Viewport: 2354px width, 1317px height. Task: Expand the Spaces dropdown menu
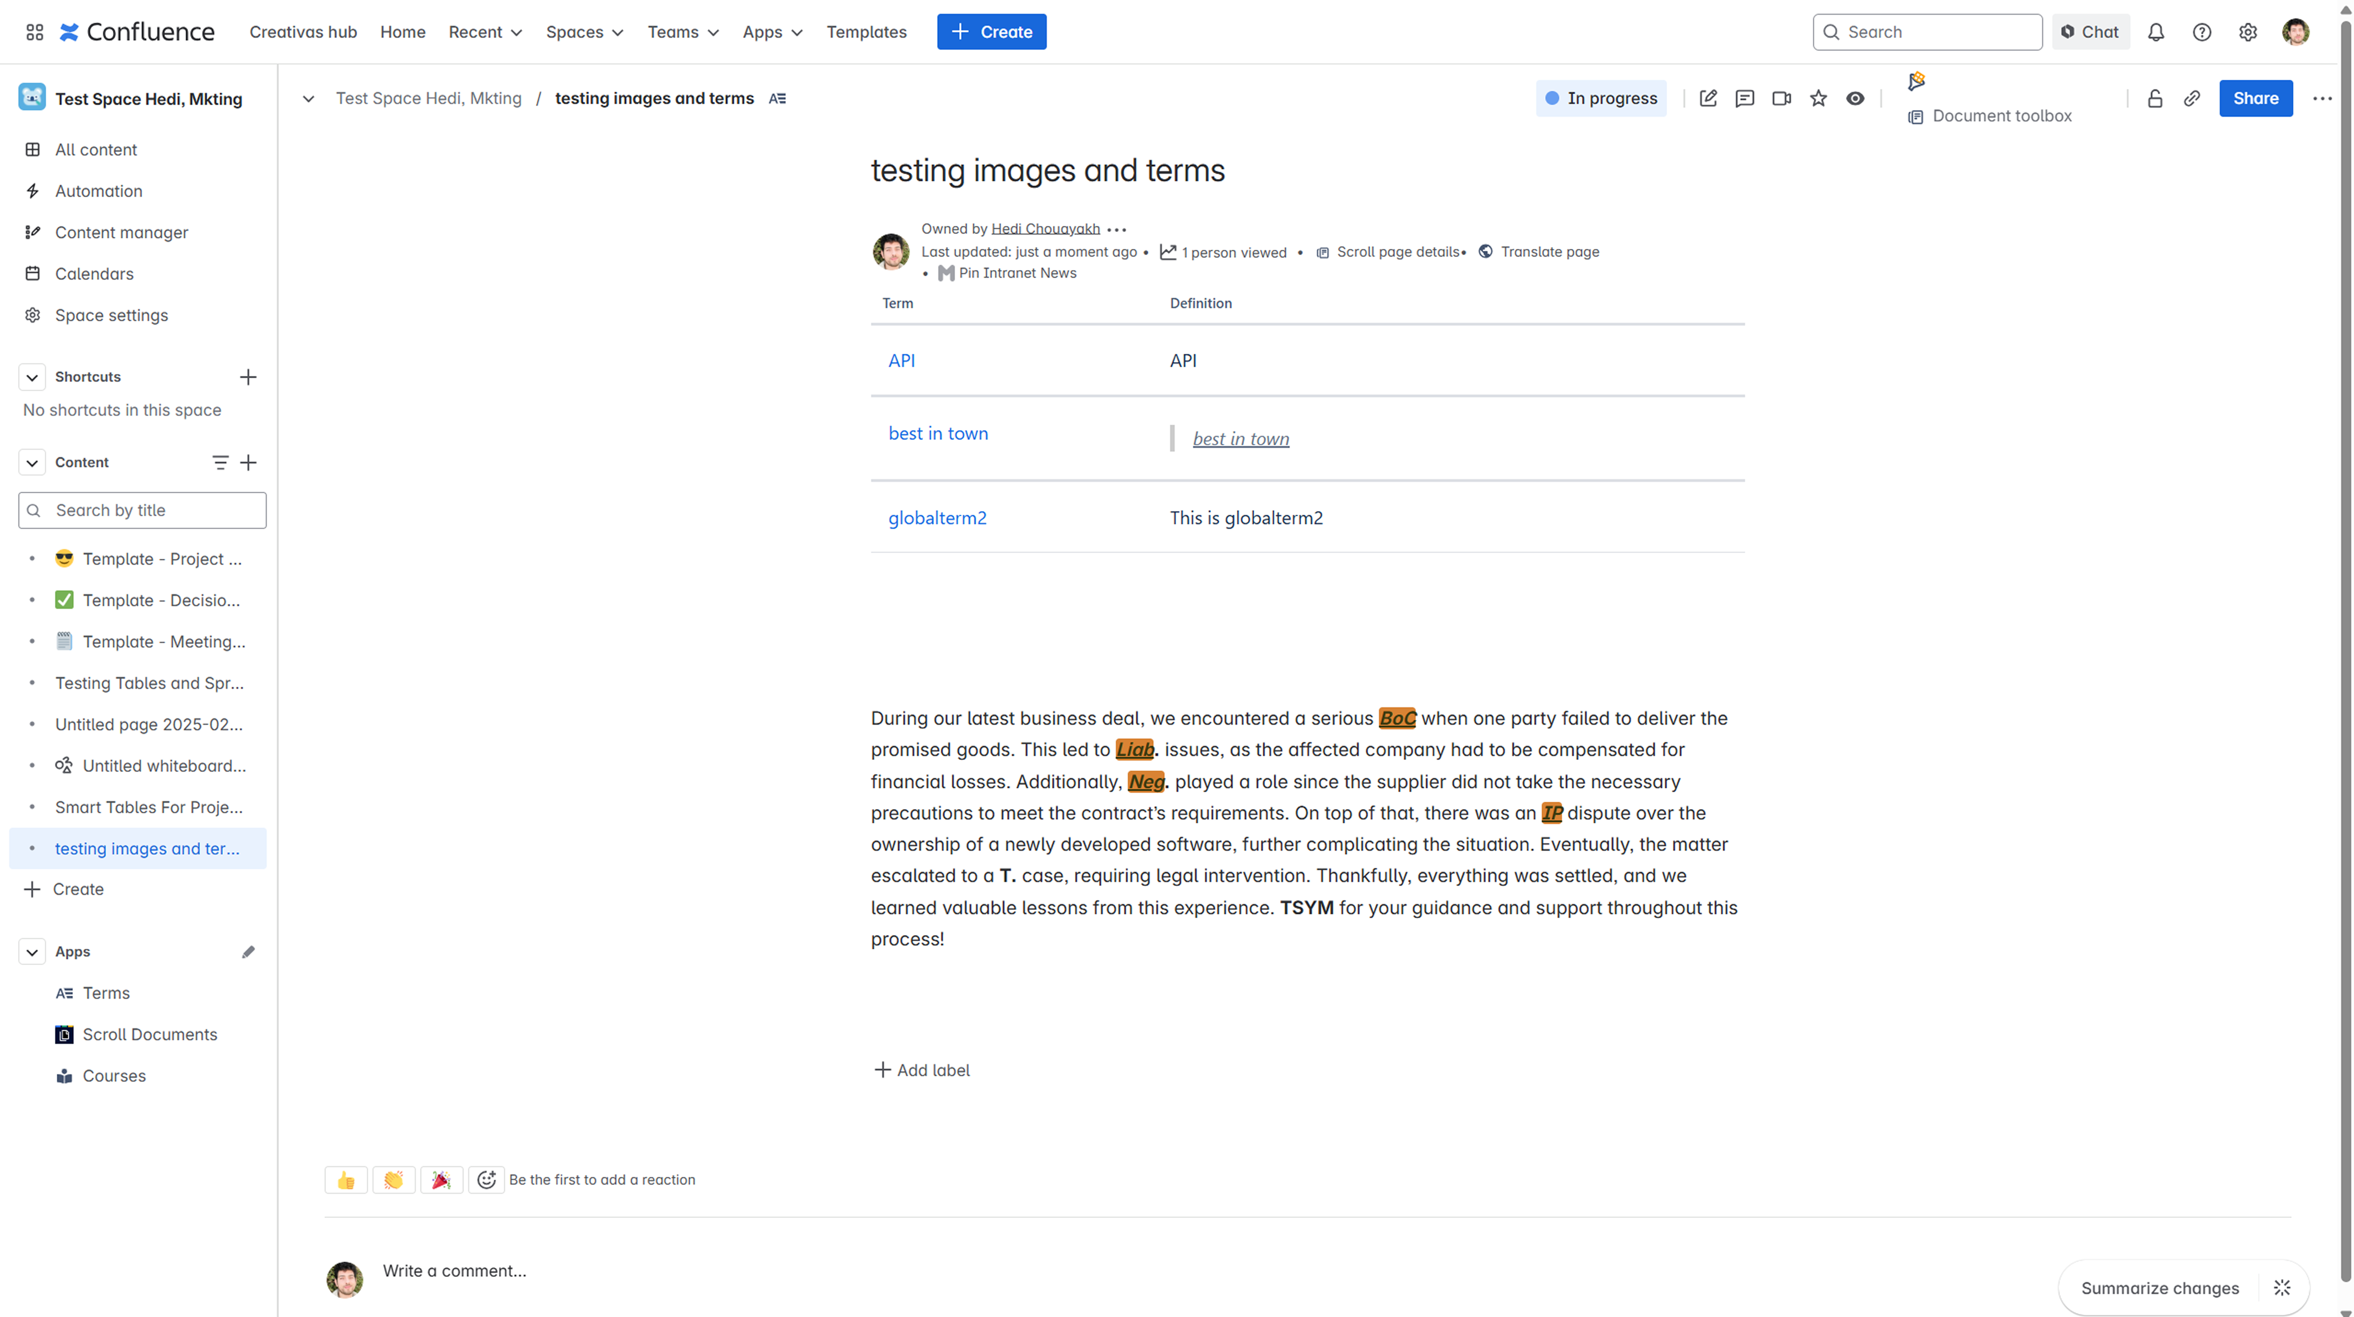pos(584,32)
